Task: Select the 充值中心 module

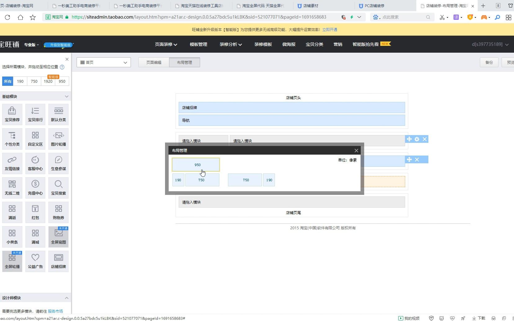Action: point(35,188)
